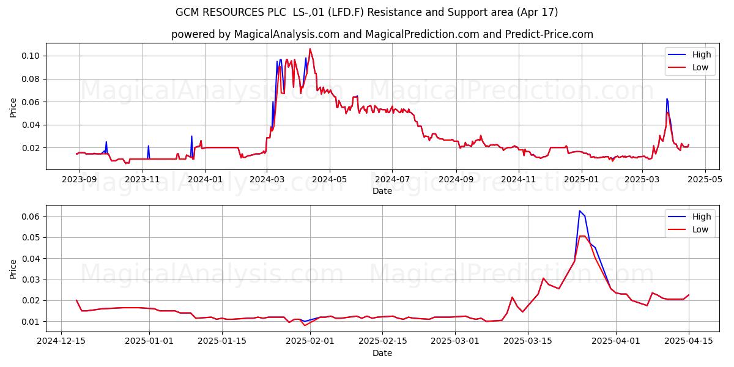Click the '2025-01-01' x-axis label on the bottom chart
The image size is (734, 367).
(x=149, y=342)
